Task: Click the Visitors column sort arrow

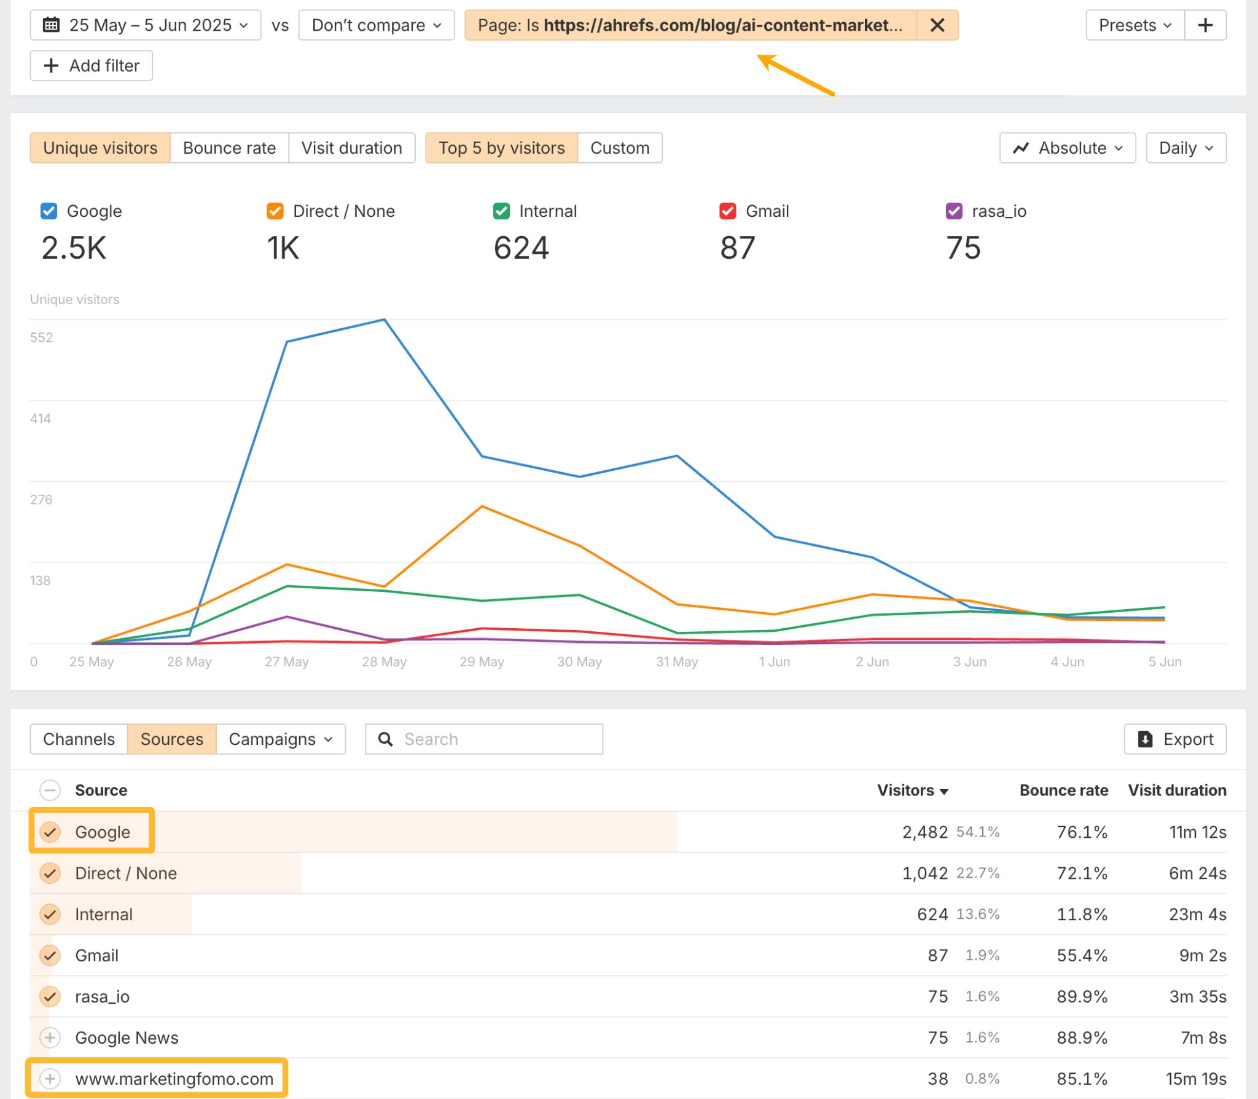Action: point(944,791)
